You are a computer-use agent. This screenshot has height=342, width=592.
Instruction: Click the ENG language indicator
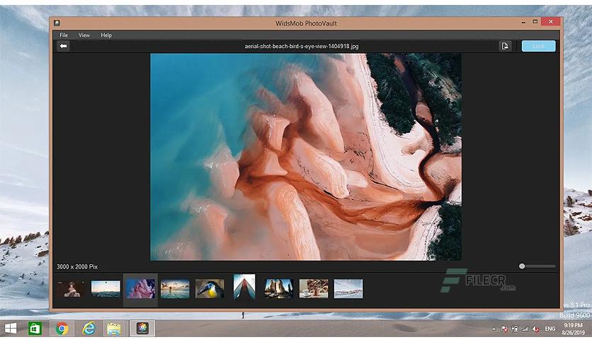tap(550, 329)
